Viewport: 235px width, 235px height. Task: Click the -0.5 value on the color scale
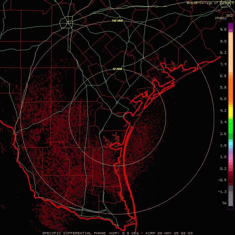[x=222, y=180]
